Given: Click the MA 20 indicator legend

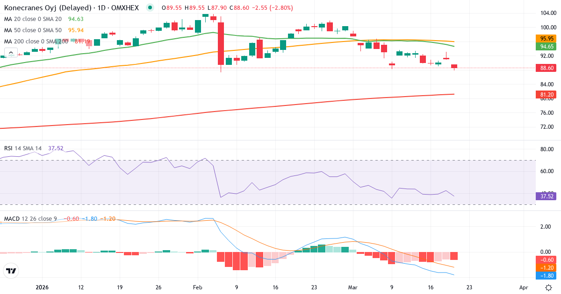Looking at the screenshot, I should [33, 20].
